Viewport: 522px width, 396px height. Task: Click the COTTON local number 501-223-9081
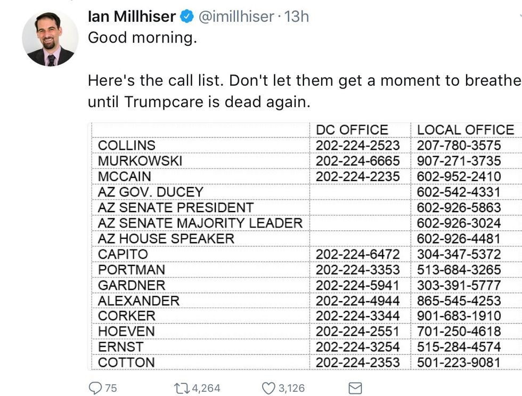[x=459, y=362]
